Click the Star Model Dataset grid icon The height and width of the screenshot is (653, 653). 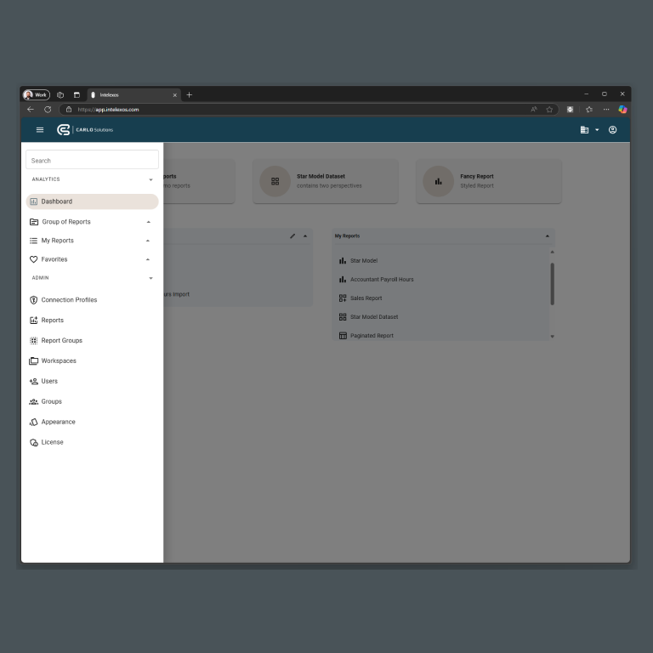pos(275,182)
